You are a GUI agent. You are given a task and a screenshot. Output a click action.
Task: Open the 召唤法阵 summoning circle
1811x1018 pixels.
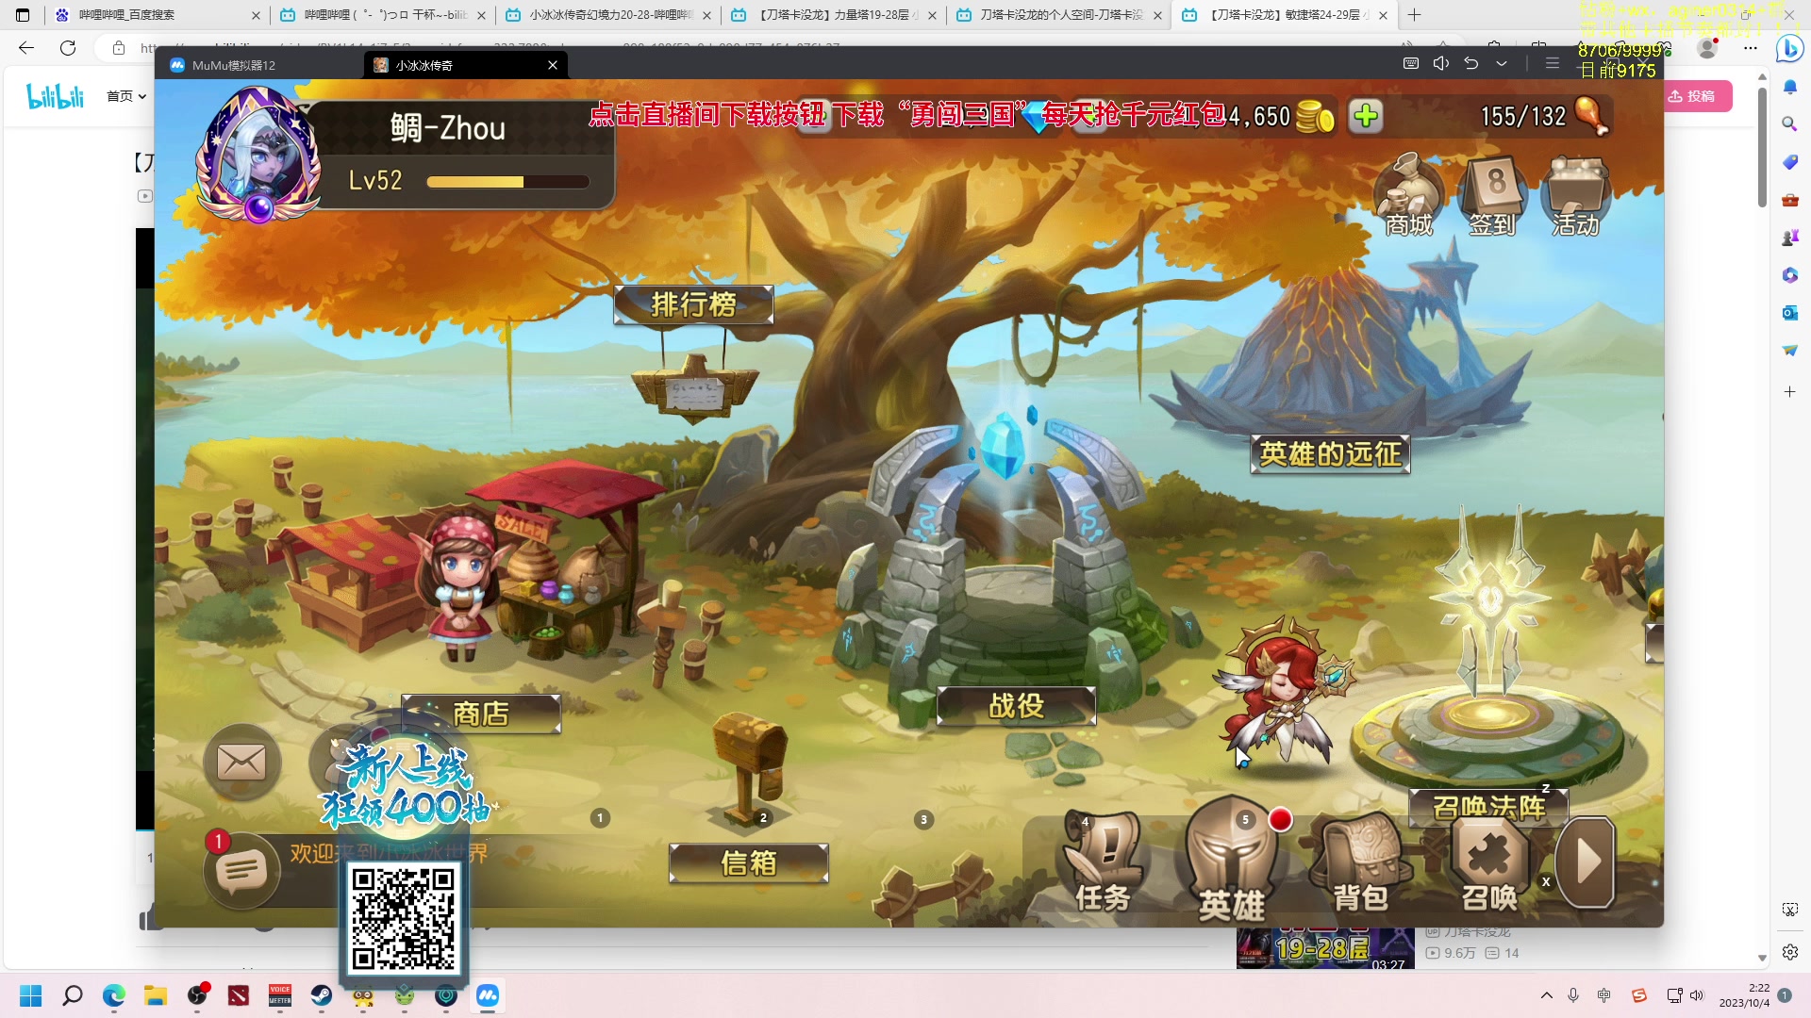1488,808
